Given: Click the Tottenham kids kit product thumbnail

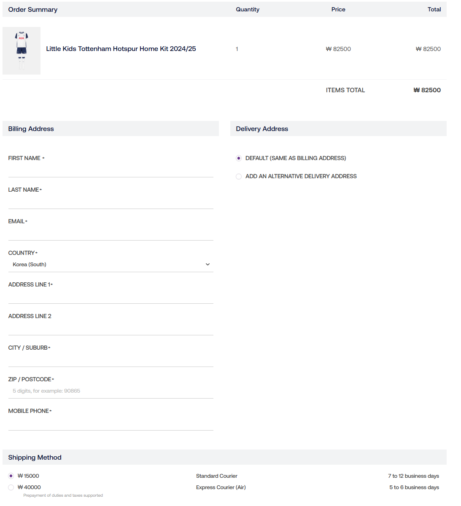Looking at the screenshot, I should 22,51.
